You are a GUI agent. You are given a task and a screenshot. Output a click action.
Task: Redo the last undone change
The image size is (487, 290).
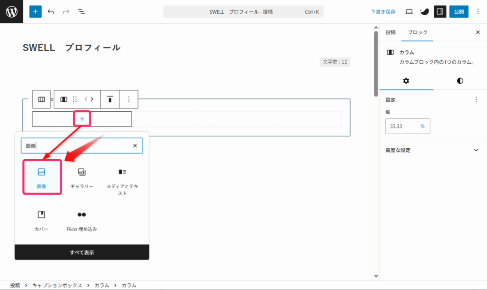click(x=66, y=11)
